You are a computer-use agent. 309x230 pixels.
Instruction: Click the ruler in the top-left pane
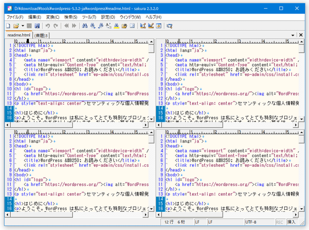(x=81, y=41)
